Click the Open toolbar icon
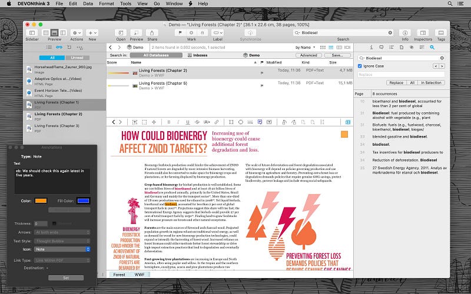This screenshot has width=471, height=294. click(120, 32)
